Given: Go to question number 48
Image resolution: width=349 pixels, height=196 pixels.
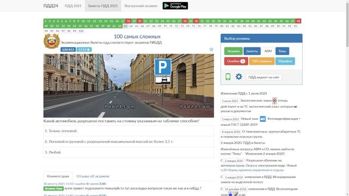Looking at the screenshot, I should (298, 21).
